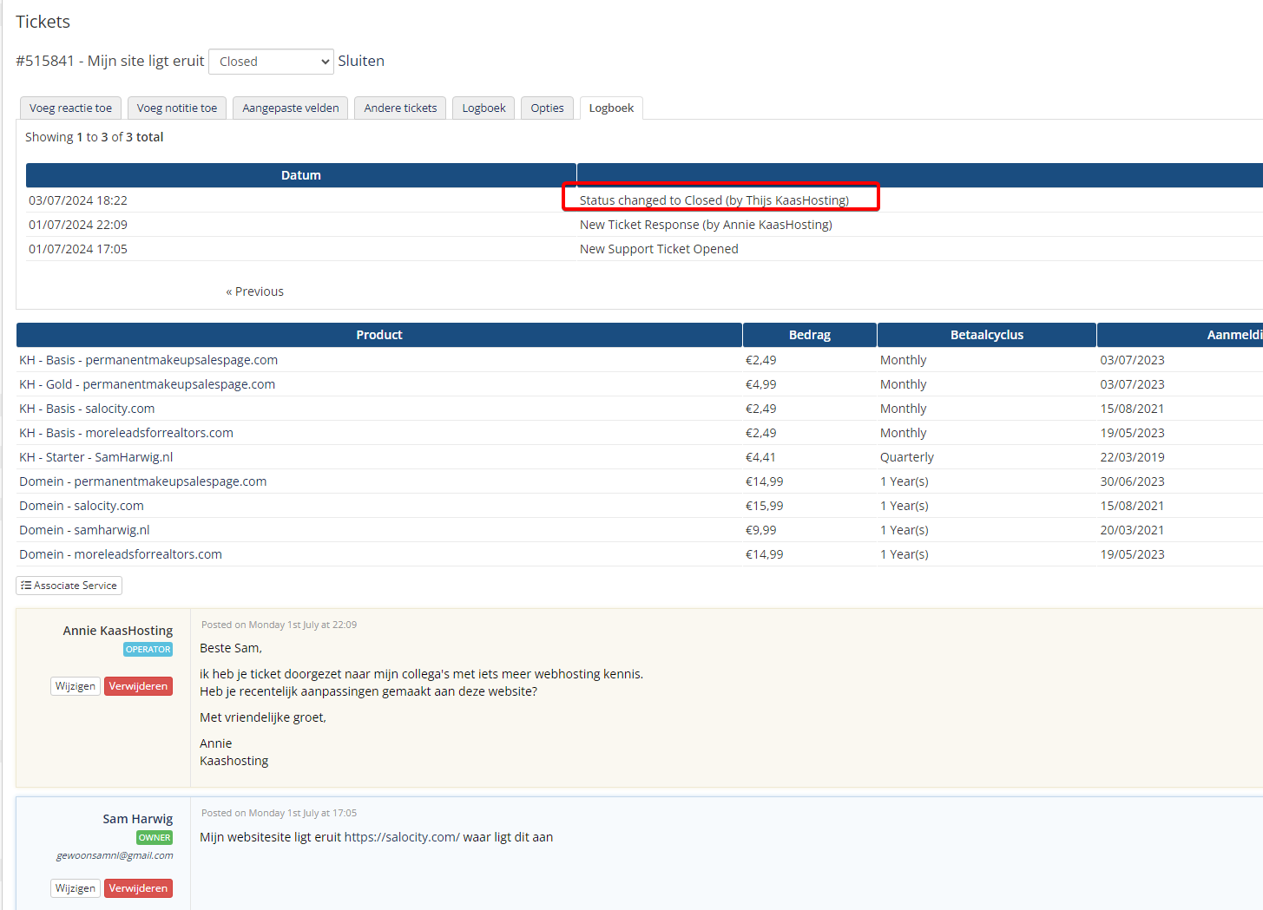The height and width of the screenshot is (910, 1263).
Task: Click the Product column header
Action: tap(378, 335)
